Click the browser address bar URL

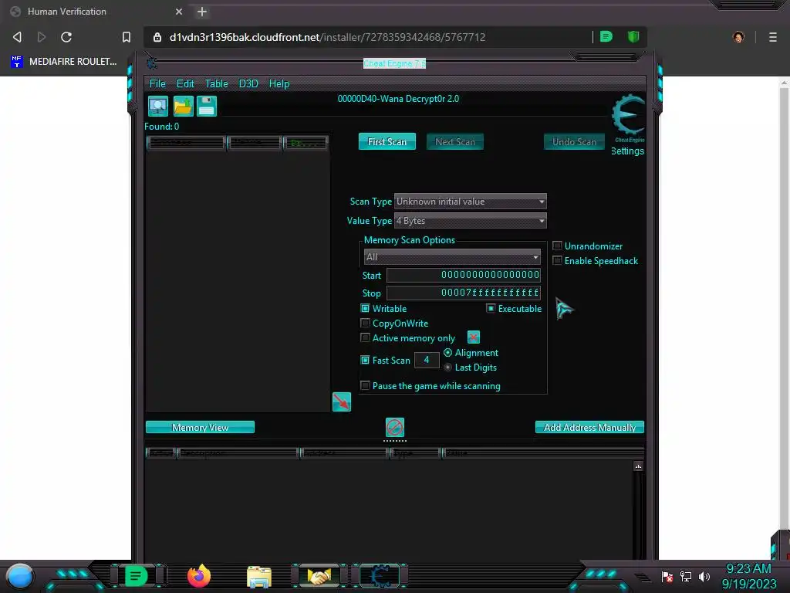point(327,37)
